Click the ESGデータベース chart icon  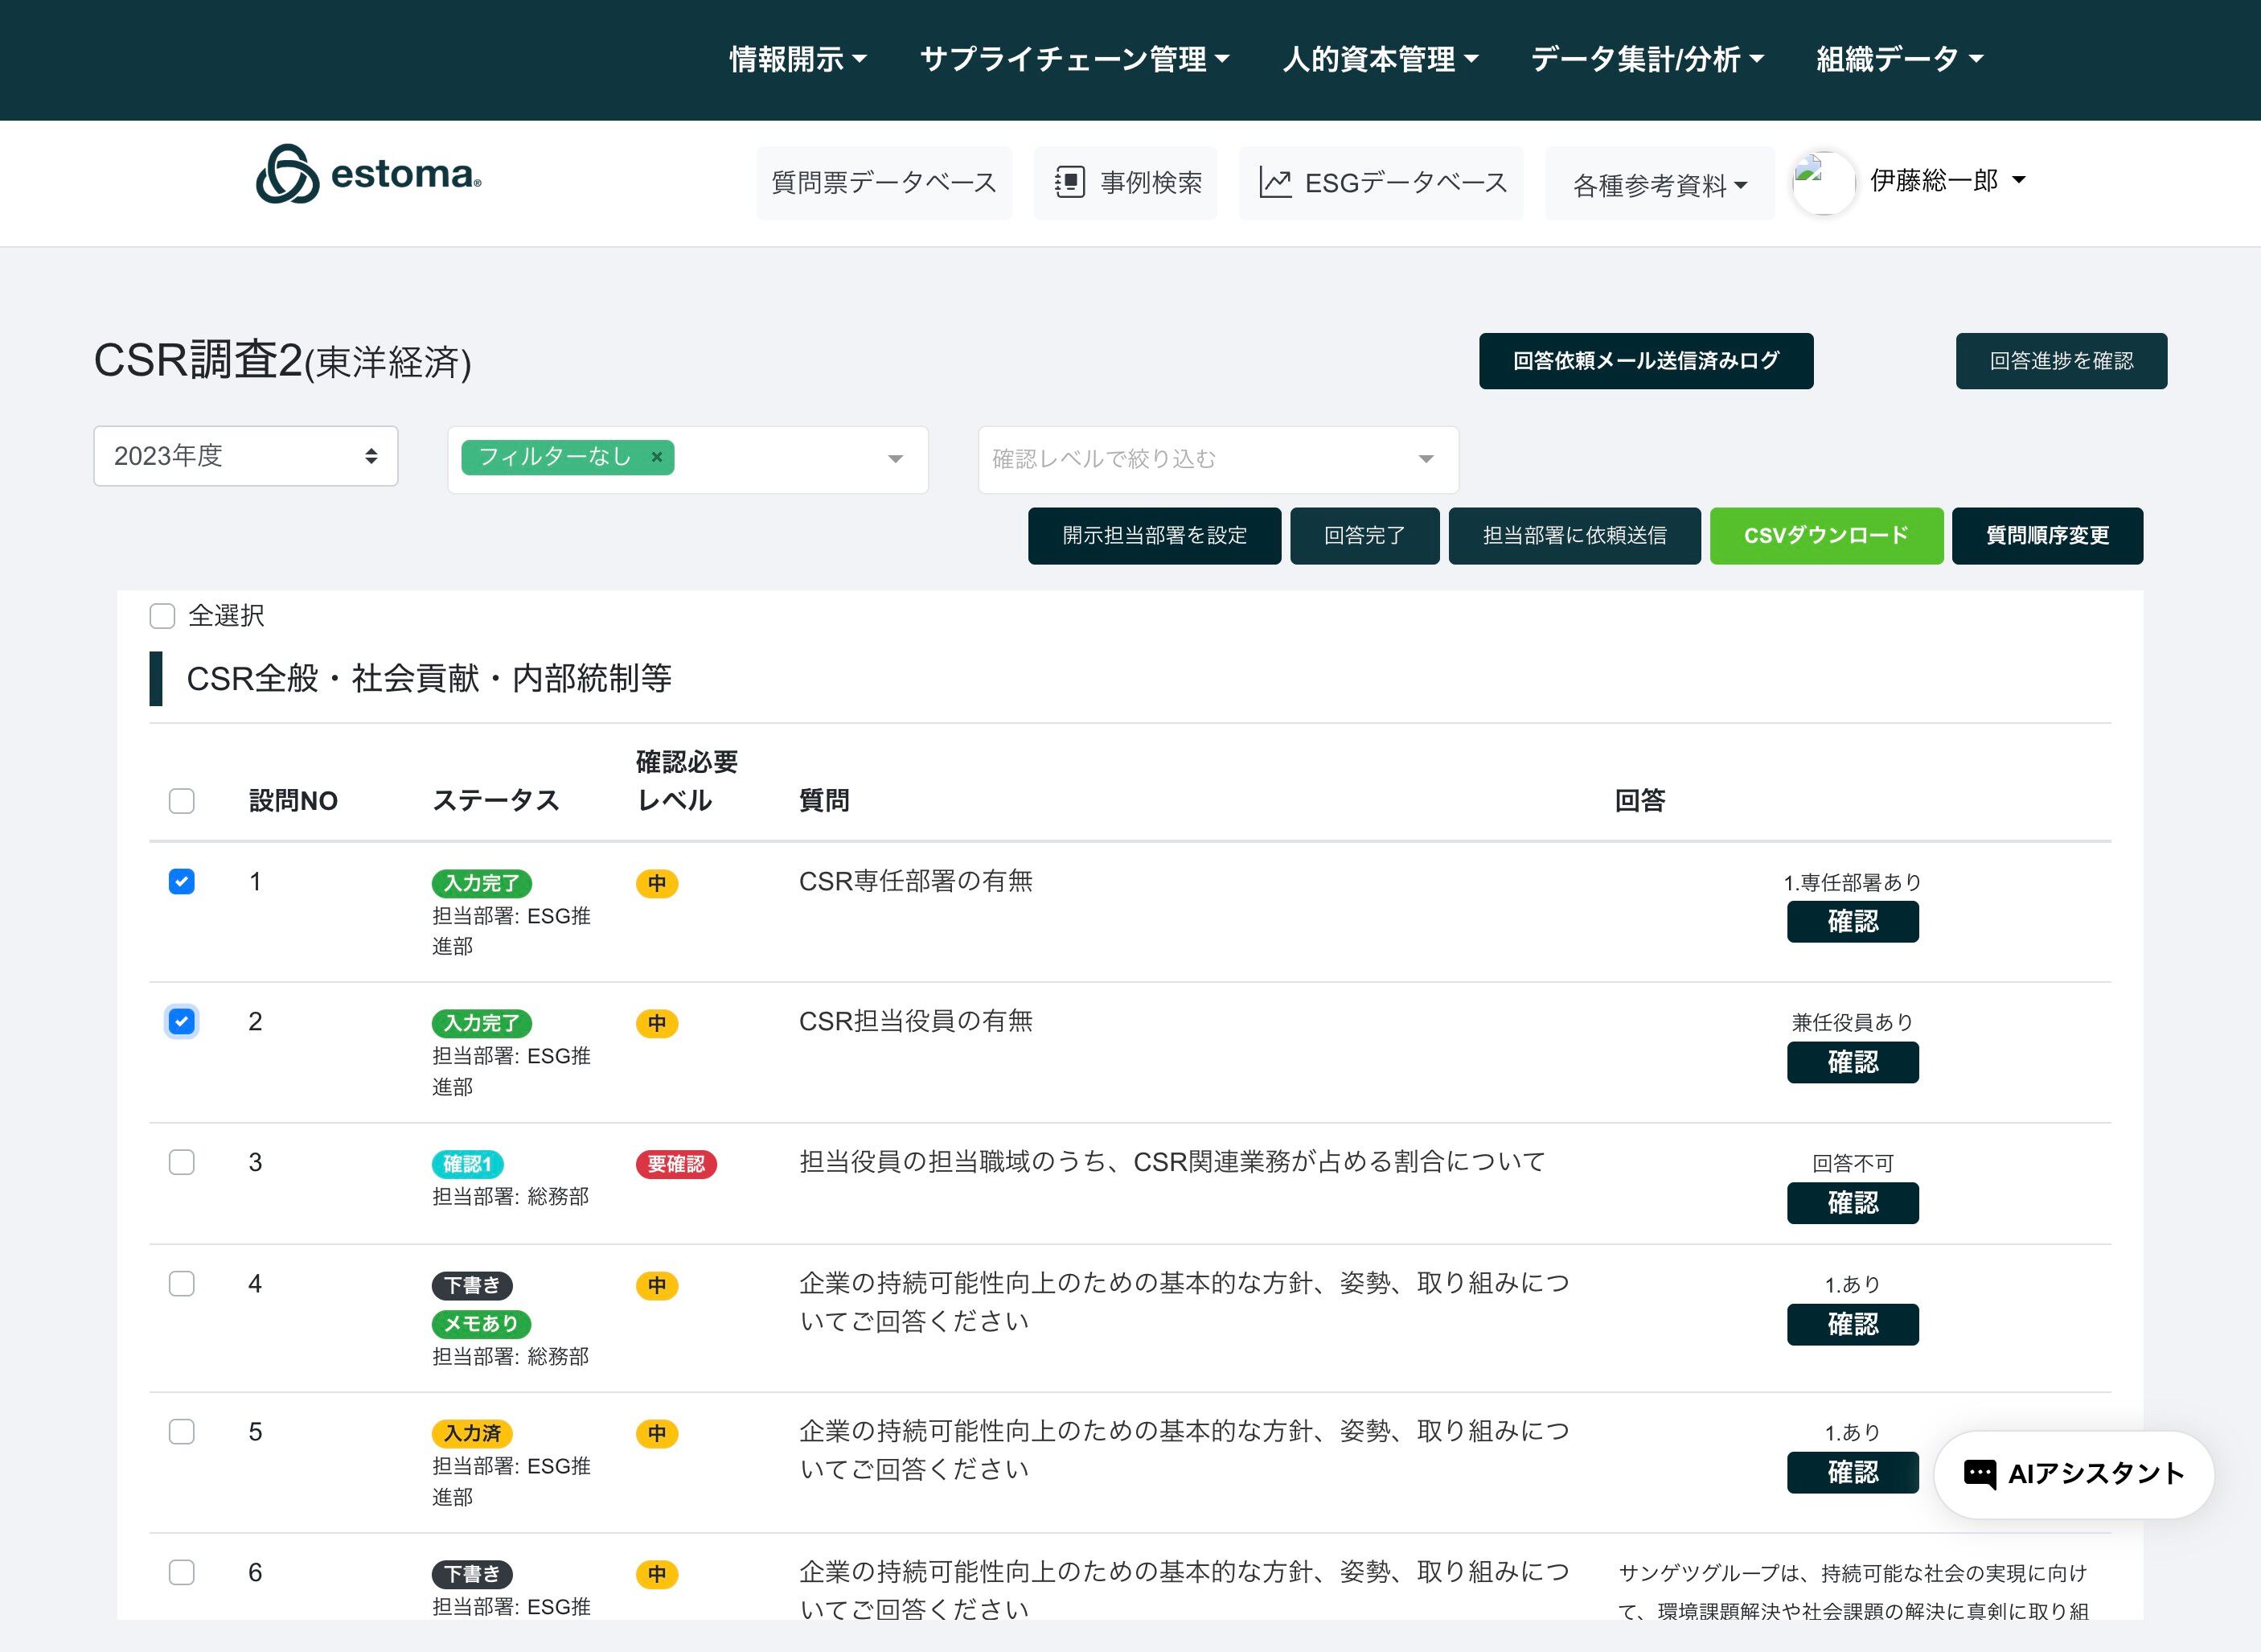1274,182
